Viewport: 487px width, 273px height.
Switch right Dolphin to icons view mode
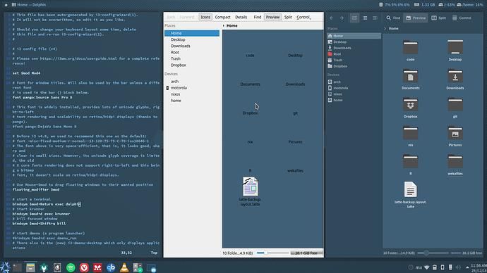354,18
